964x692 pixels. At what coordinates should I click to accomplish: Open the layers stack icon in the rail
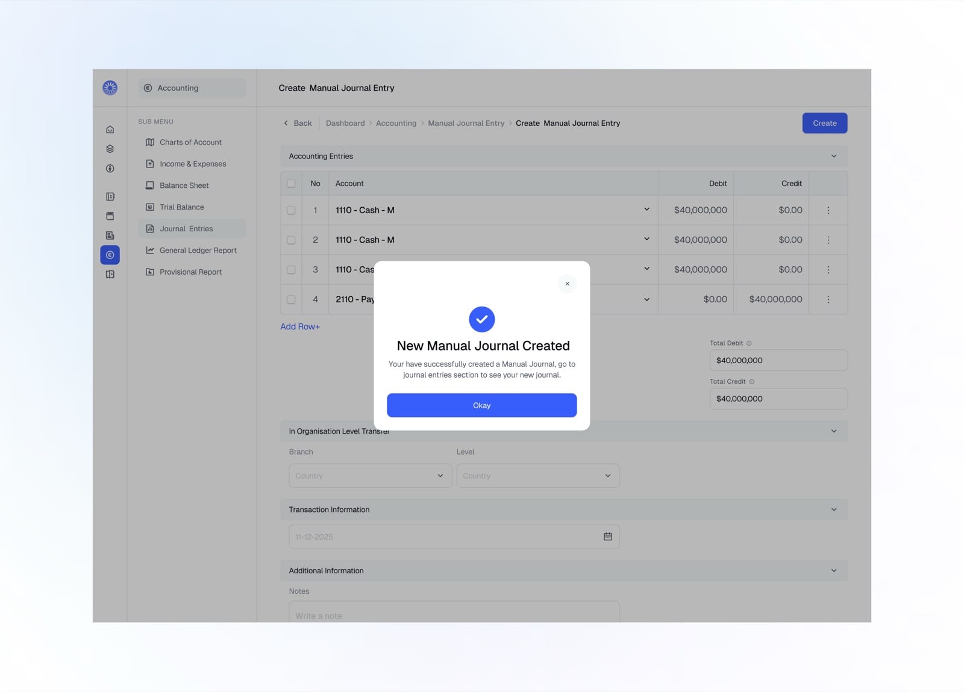110,149
